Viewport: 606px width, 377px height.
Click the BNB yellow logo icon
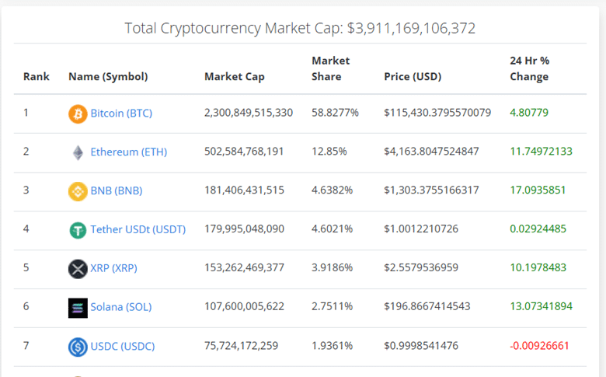click(x=78, y=191)
